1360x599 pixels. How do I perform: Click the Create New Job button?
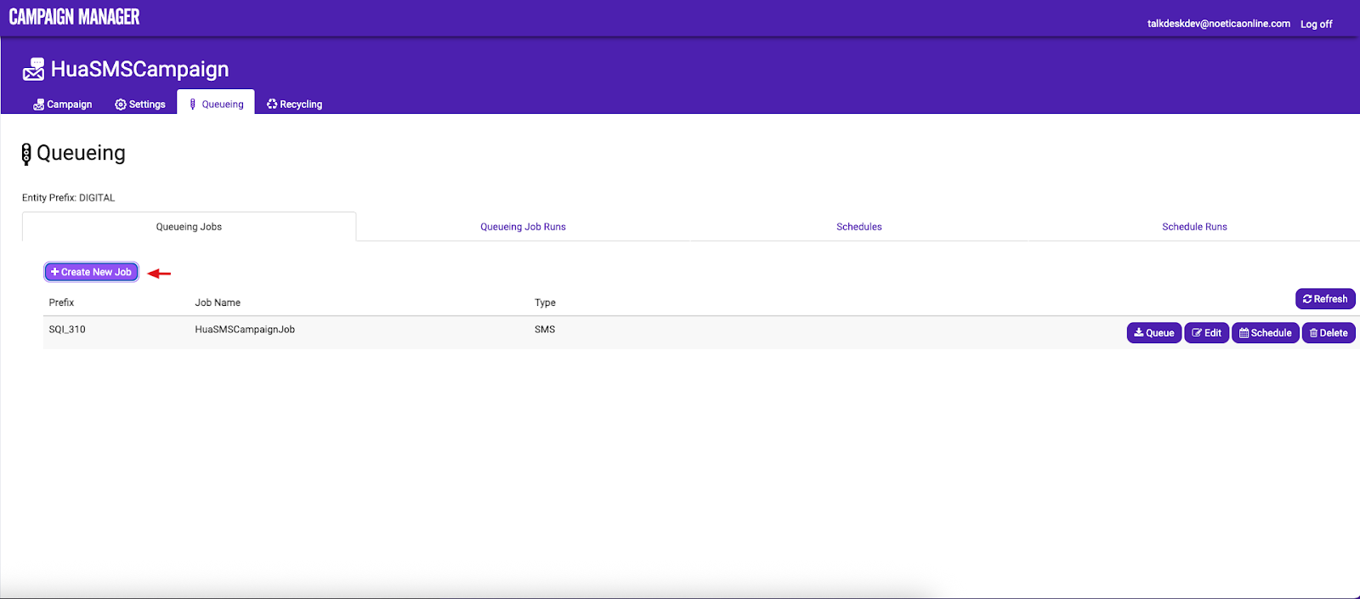pos(91,272)
